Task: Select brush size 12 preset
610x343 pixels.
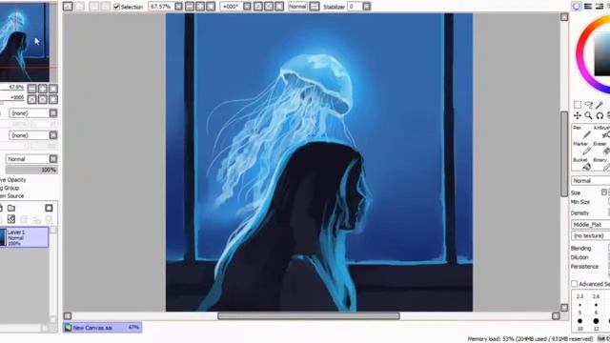Action: [x=596, y=324]
